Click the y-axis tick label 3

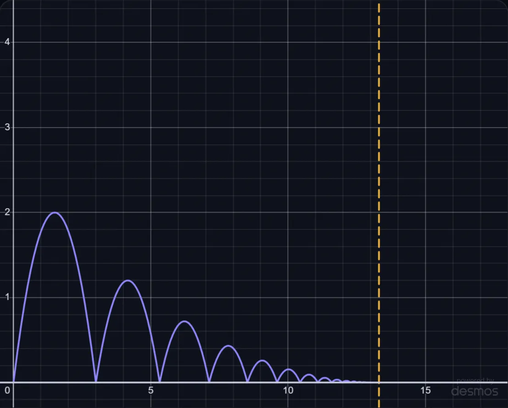pos(7,127)
